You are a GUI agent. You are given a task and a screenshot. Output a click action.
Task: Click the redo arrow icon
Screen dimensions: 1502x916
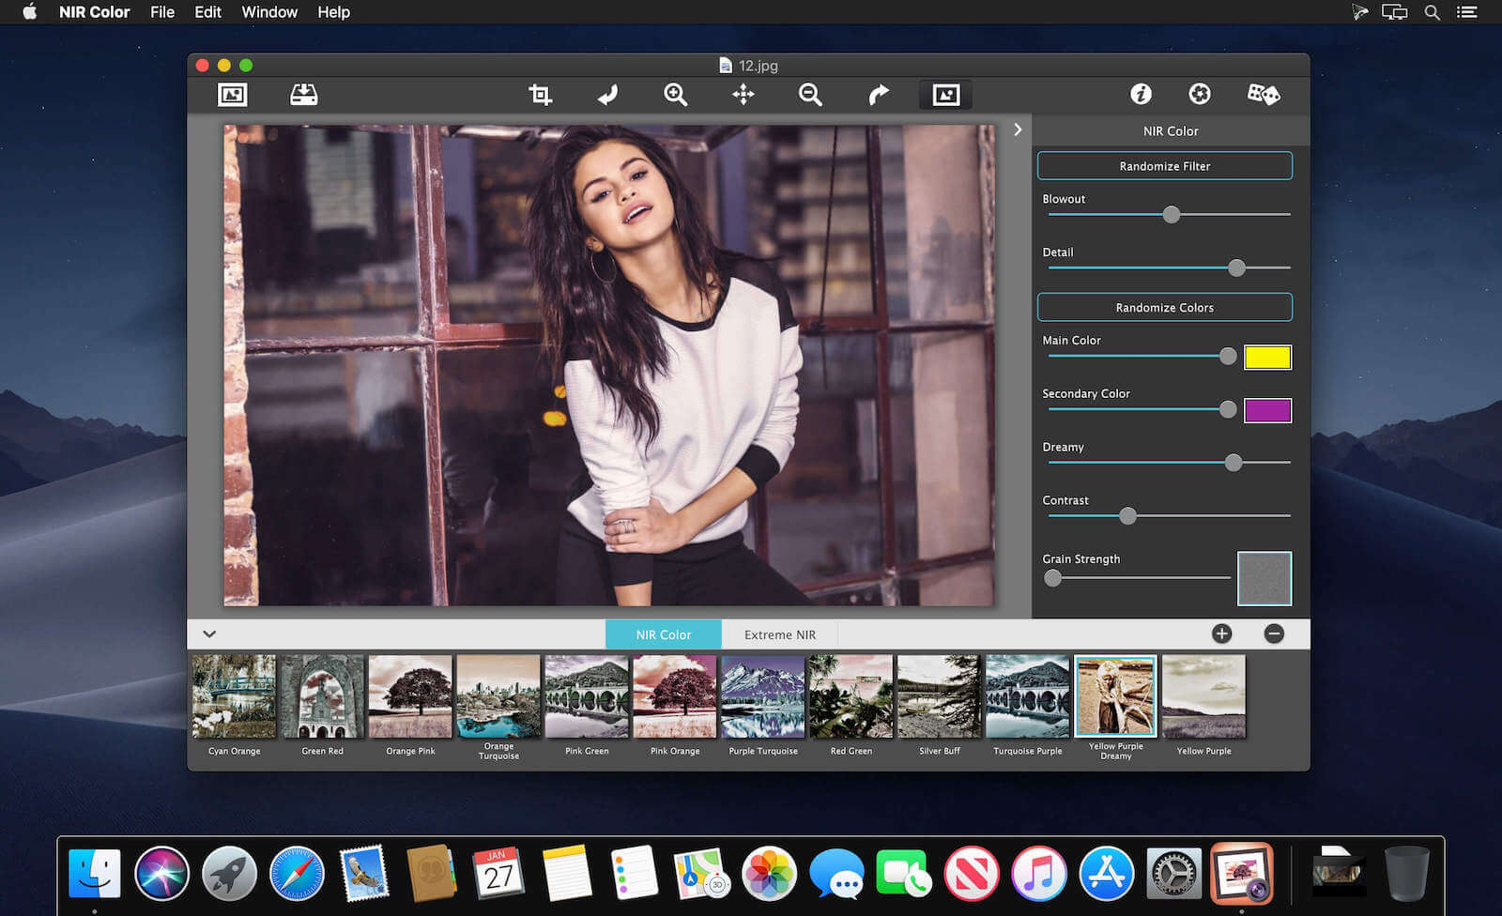(x=878, y=95)
